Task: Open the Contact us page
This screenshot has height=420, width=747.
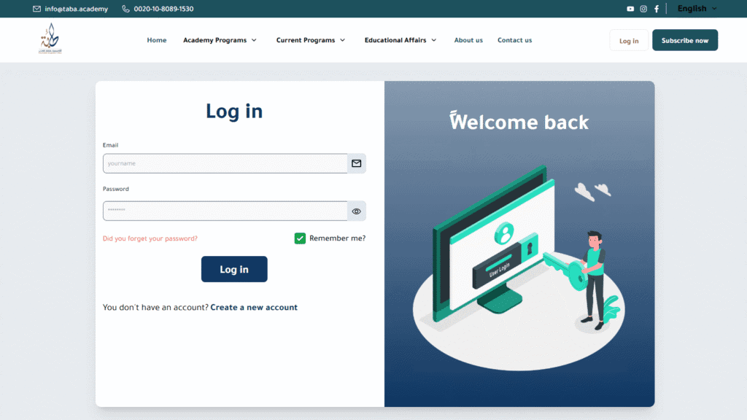Action: tap(514, 40)
